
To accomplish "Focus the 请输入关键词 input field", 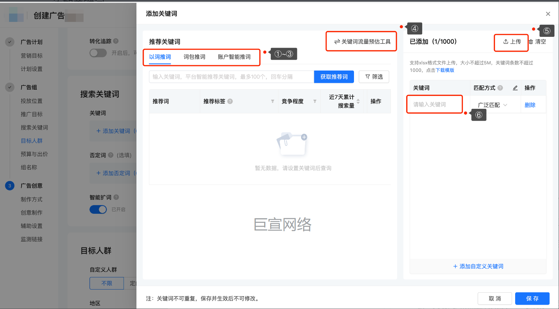I will [x=435, y=105].
